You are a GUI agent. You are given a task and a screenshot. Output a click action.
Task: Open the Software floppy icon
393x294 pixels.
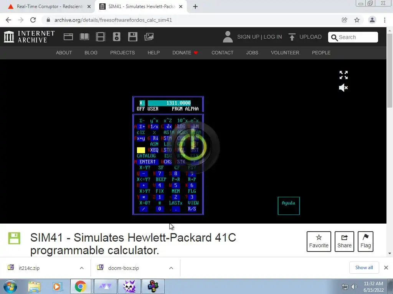[x=132, y=37]
